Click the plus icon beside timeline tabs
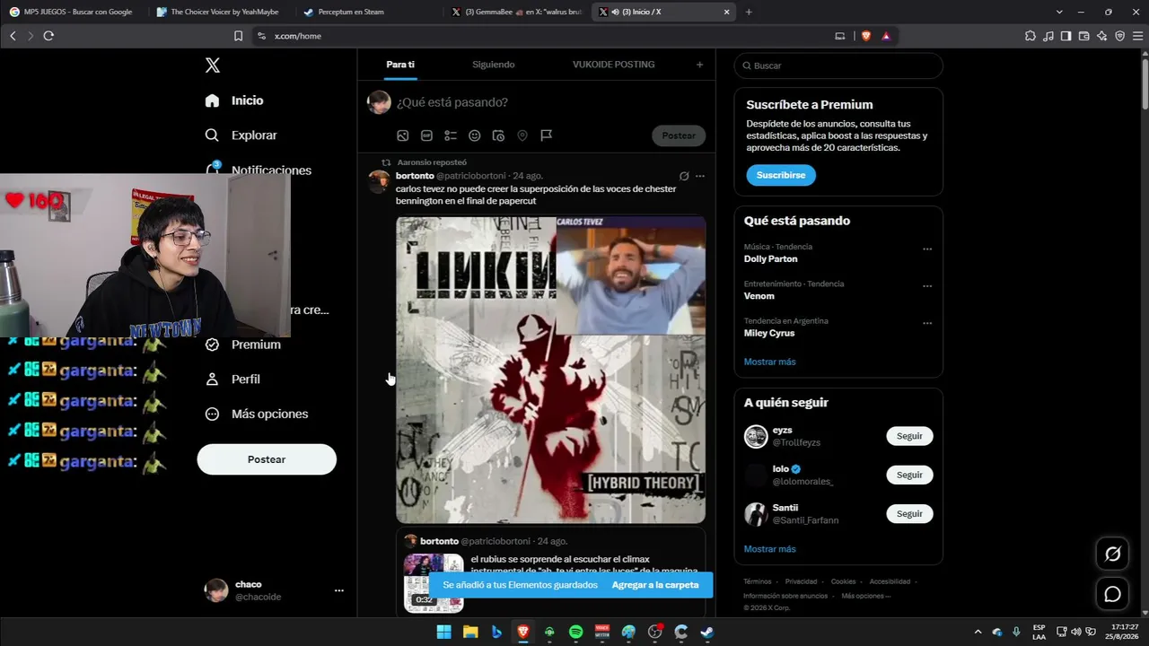Image resolution: width=1149 pixels, height=646 pixels. pos(700,65)
